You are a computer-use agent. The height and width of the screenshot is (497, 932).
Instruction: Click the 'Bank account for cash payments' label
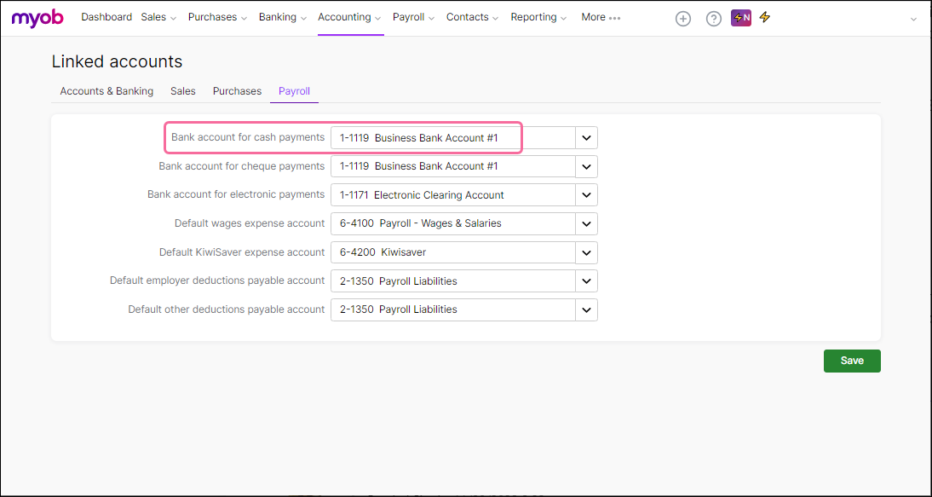[248, 137]
